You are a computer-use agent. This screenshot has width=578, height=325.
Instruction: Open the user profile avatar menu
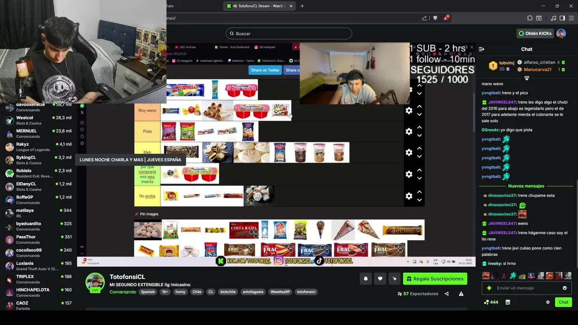pos(561,33)
